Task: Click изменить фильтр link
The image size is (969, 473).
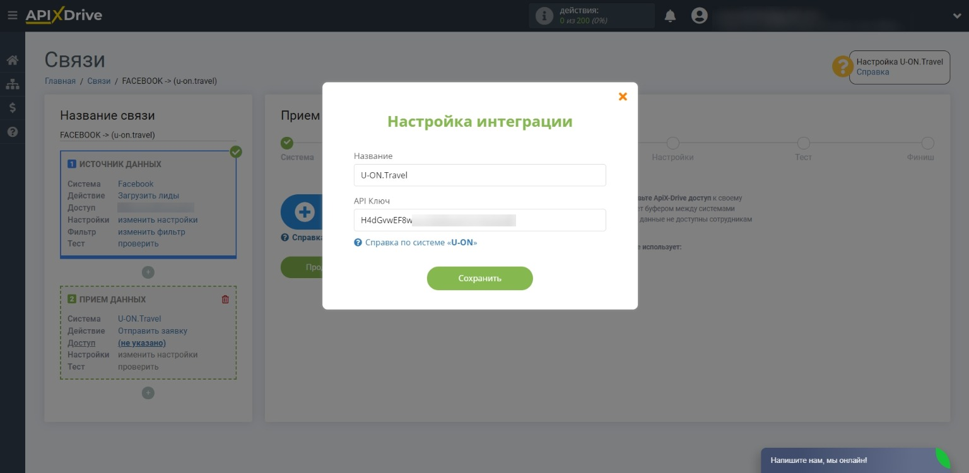Action: click(x=151, y=231)
